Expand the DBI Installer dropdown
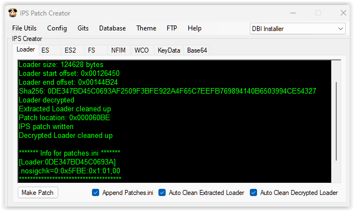The width and height of the screenshot is (354, 211). tap(297, 29)
